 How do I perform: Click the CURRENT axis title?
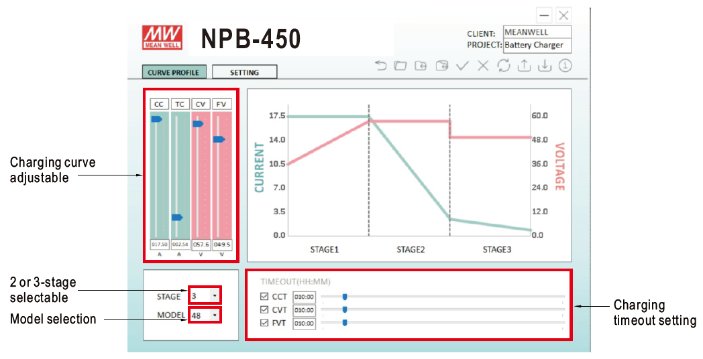pos(259,167)
